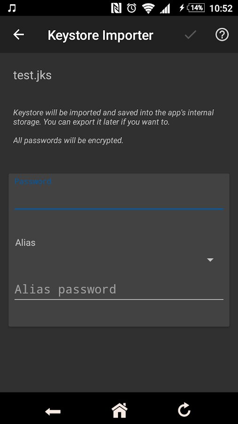Tap the 10:52 clock in the status bar
Image resolution: width=238 pixels, height=424 pixels.
(x=221, y=8)
